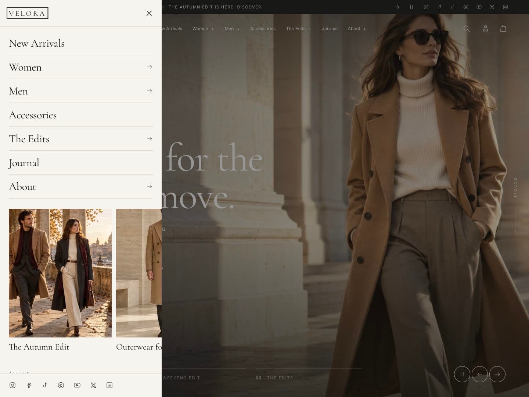
Task: Show next announcement using the top bar arrow
Action: (397, 7)
